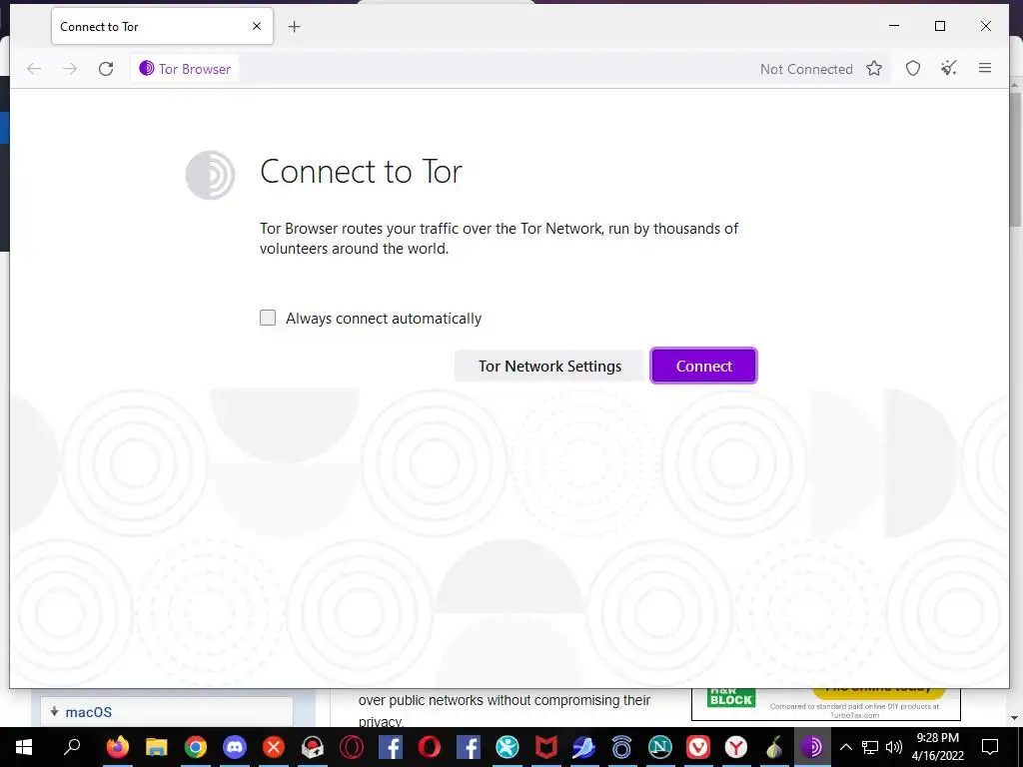The width and height of the screenshot is (1023, 767).
Task: Enable Always connect automatically checkbox
Action: (x=268, y=318)
